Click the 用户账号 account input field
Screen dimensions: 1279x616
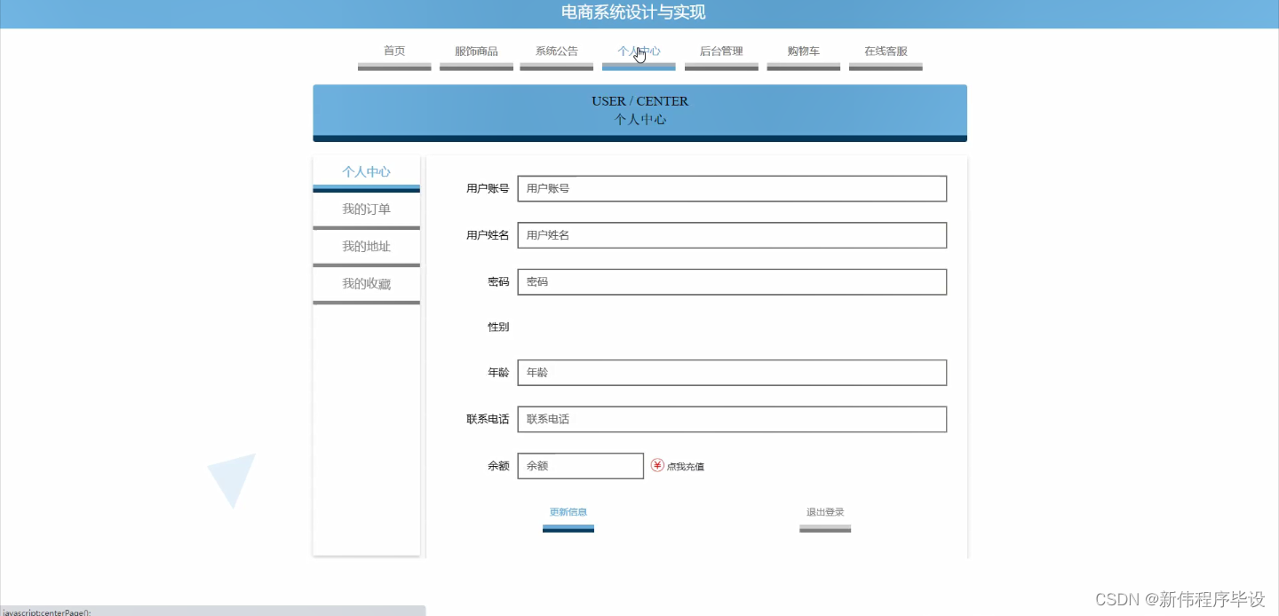pos(731,188)
